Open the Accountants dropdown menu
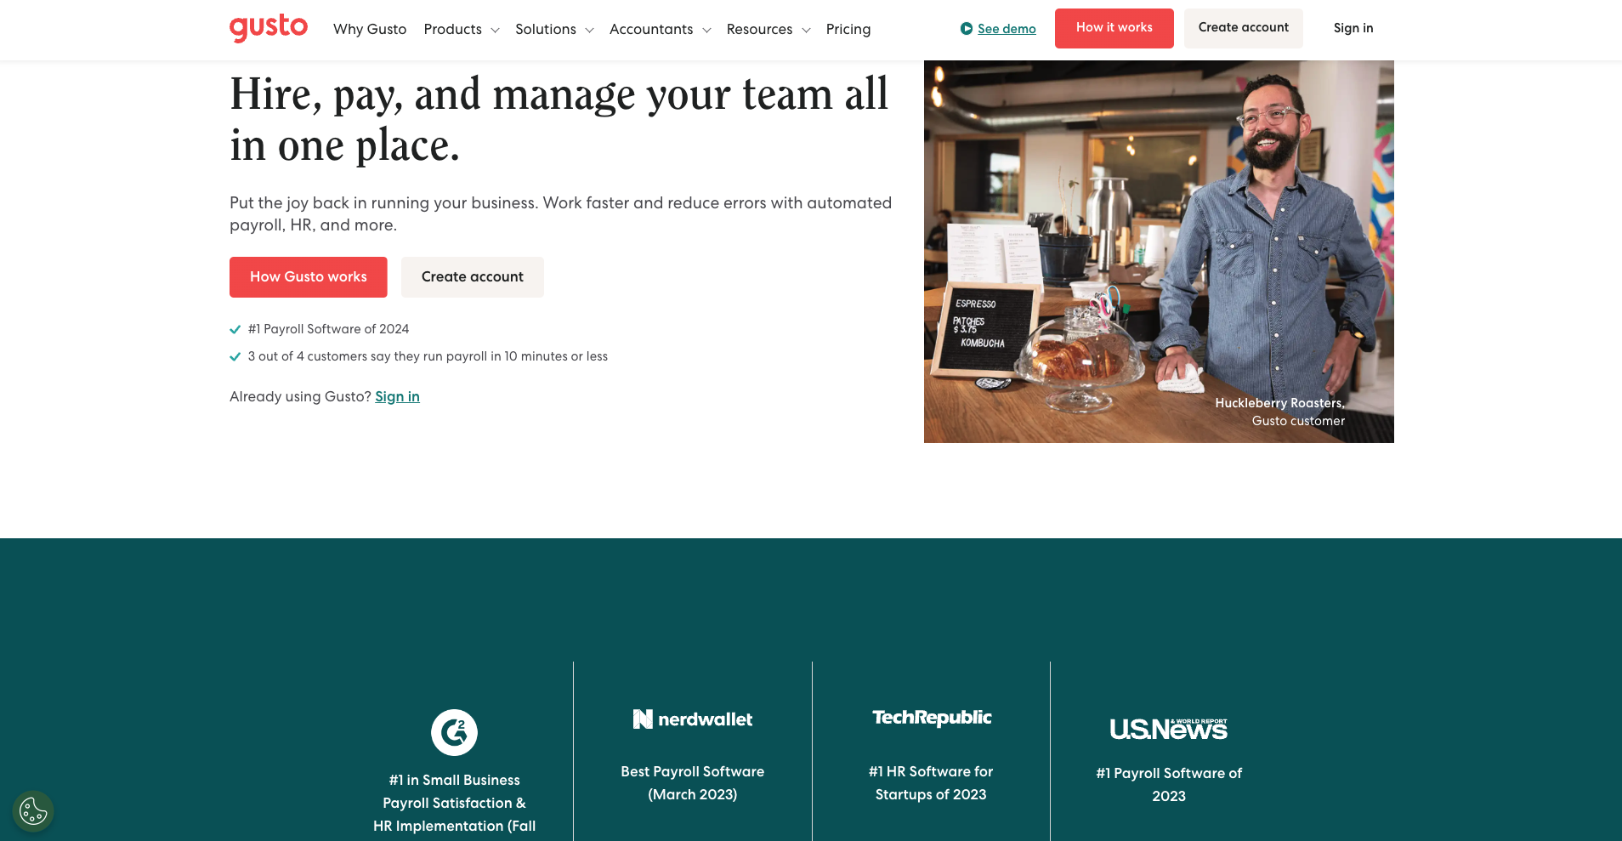This screenshot has height=841, width=1622. 659,30
